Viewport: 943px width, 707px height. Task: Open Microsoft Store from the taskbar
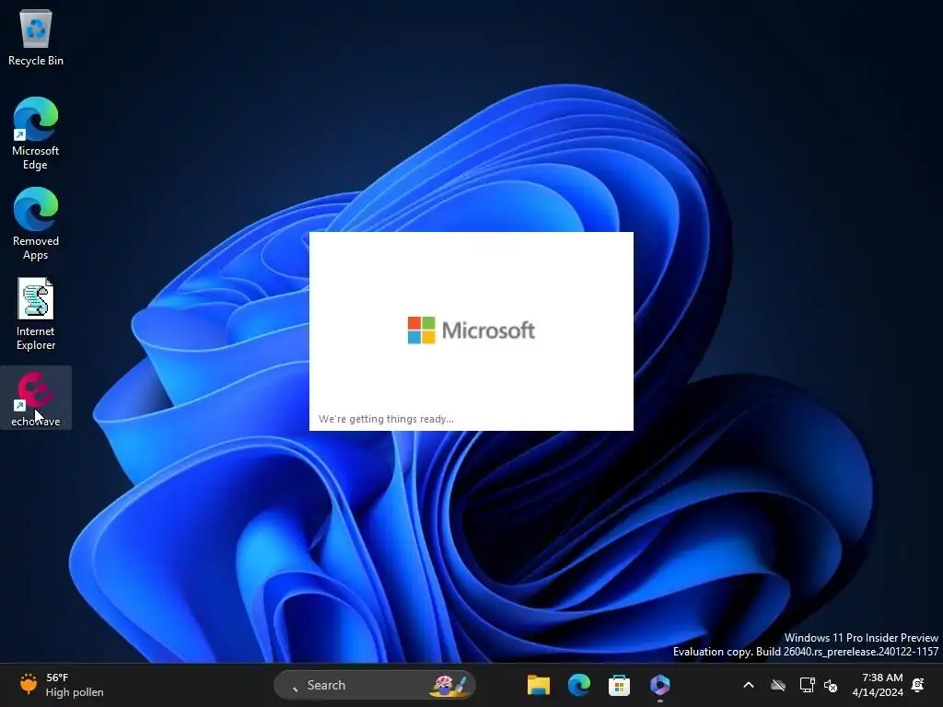[619, 685]
